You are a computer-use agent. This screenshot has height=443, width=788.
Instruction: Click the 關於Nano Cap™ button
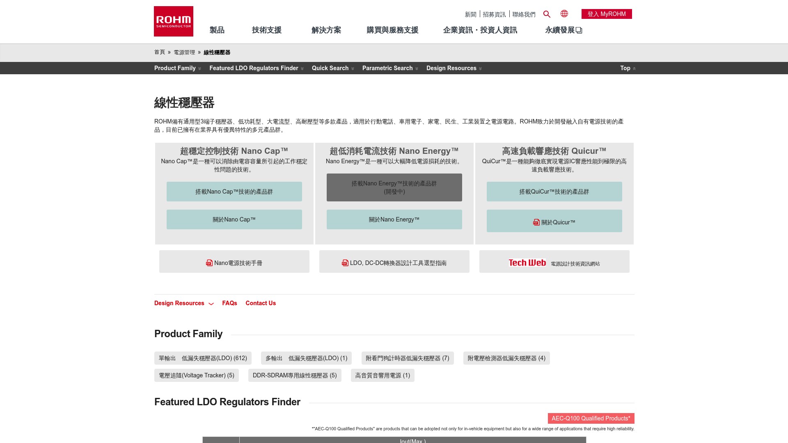coord(234,219)
